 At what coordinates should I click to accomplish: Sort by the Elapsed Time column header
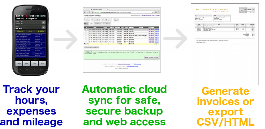pos(119,27)
